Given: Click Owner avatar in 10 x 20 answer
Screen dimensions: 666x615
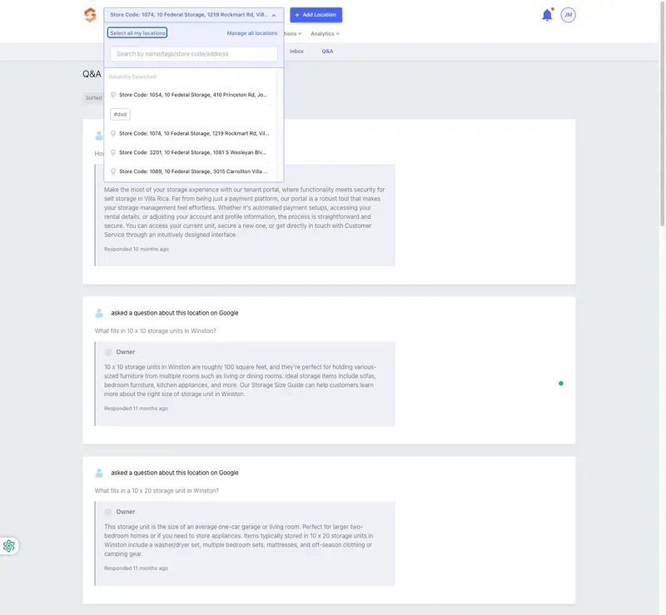Looking at the screenshot, I should [108, 512].
